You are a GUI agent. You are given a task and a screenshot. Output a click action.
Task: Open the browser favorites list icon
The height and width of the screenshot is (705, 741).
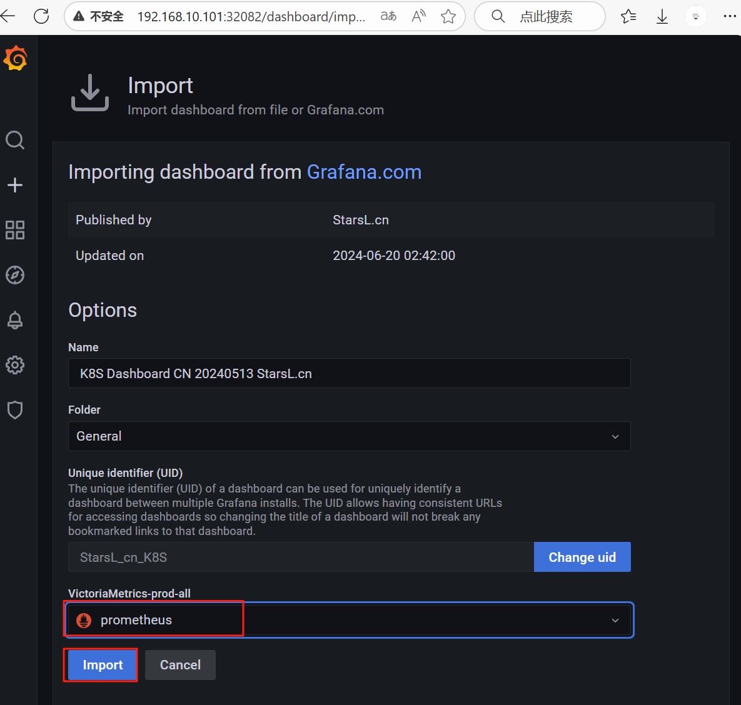(628, 16)
